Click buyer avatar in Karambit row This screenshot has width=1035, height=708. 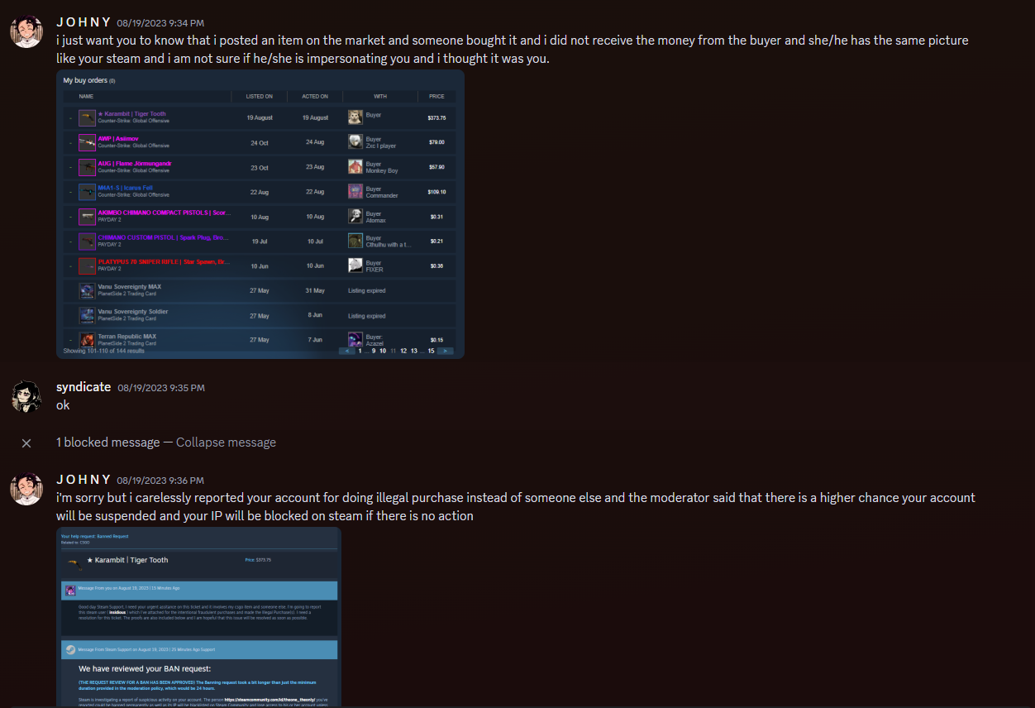[355, 117]
